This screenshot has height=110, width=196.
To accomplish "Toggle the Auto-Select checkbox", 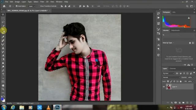I will pos(17,6).
